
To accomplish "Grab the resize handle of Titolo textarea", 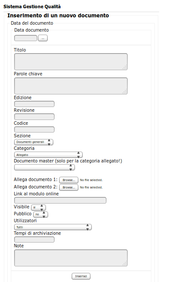I will point(125,67).
